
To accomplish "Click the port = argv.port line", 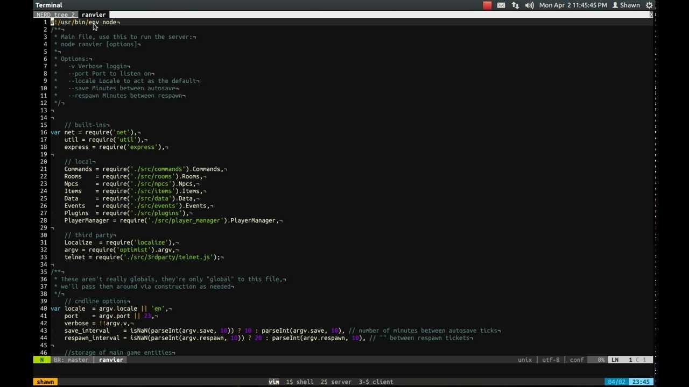I will click(x=111, y=316).
